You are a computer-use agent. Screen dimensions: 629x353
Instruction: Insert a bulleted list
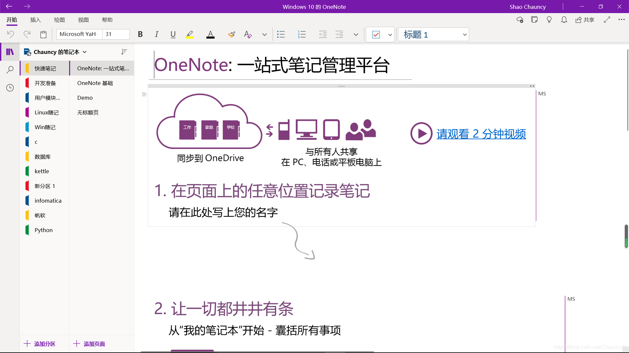tap(281, 34)
